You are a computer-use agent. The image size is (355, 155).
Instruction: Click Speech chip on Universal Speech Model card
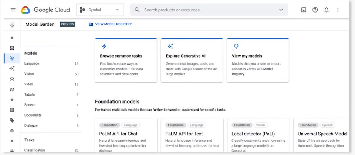click(327, 125)
